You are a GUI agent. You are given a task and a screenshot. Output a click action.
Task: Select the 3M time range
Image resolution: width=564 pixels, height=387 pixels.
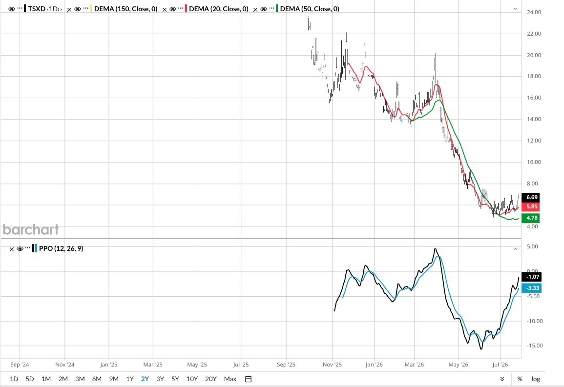[x=80, y=379]
